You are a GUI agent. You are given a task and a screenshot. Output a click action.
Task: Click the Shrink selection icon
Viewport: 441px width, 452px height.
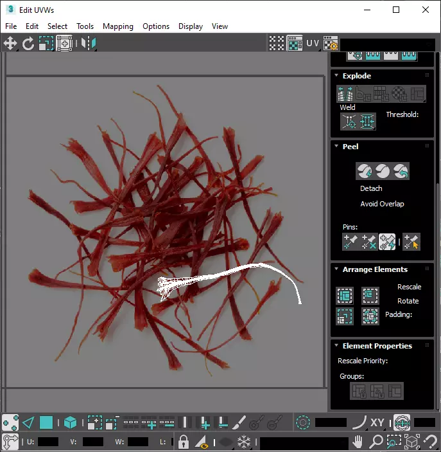[x=112, y=423]
